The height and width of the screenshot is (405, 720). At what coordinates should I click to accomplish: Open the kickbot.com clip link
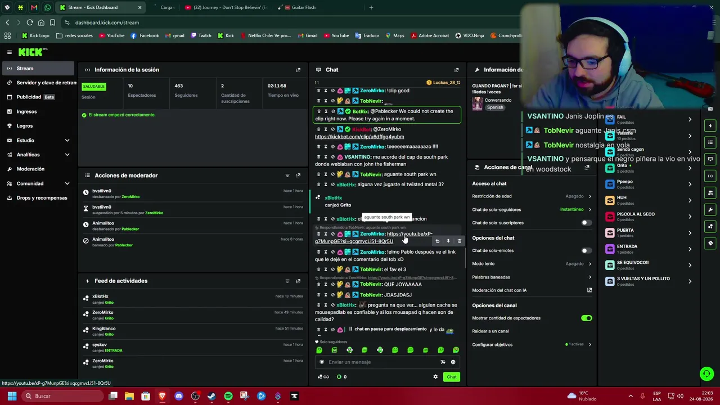[x=359, y=137]
